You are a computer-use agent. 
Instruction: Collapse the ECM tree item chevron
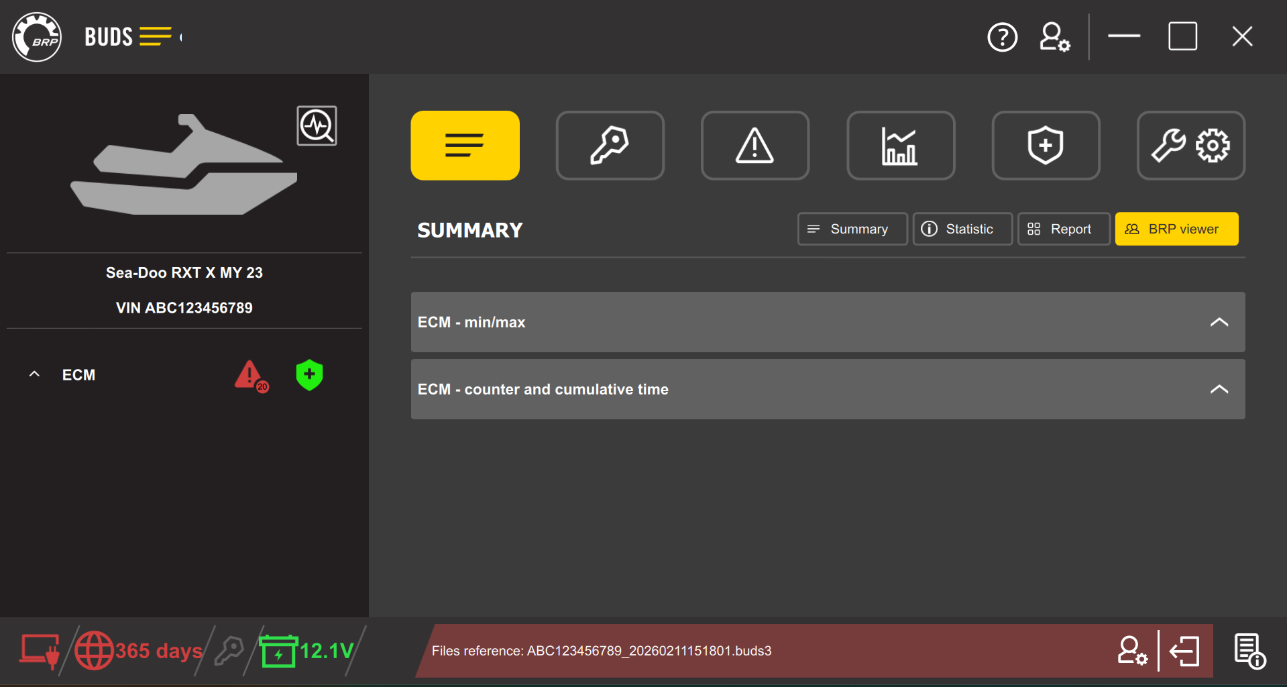pos(35,374)
